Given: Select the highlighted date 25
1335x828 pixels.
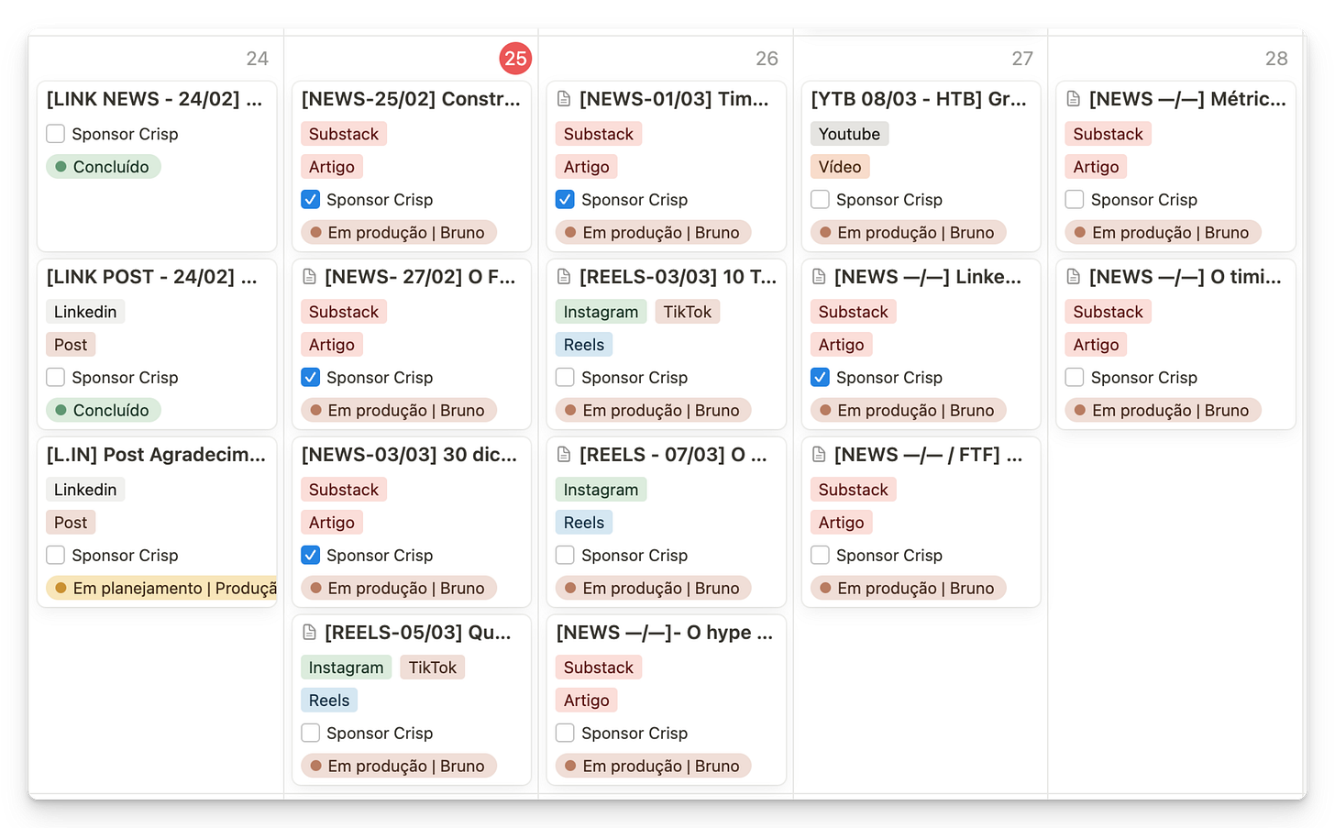Looking at the screenshot, I should tap(515, 59).
